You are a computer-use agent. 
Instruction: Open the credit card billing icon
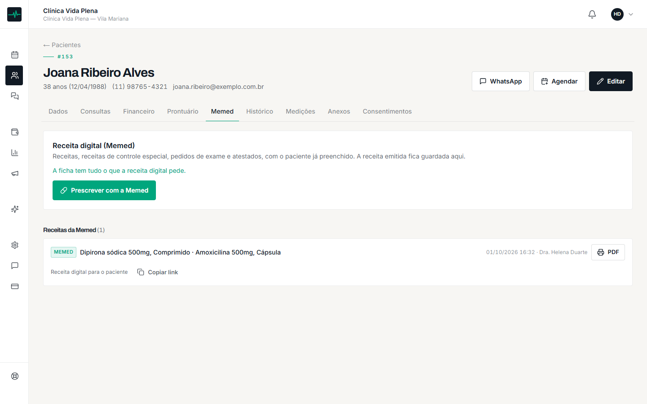click(x=15, y=286)
